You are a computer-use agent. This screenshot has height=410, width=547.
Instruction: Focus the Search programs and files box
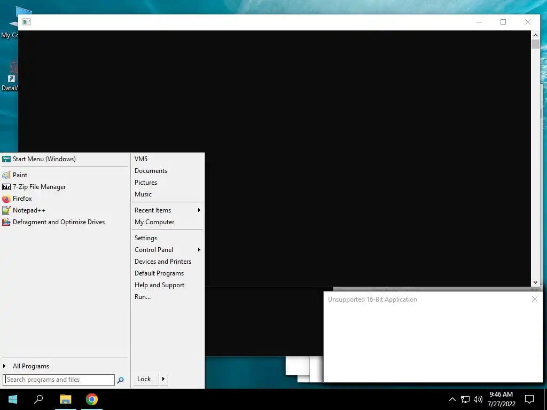tap(59, 380)
